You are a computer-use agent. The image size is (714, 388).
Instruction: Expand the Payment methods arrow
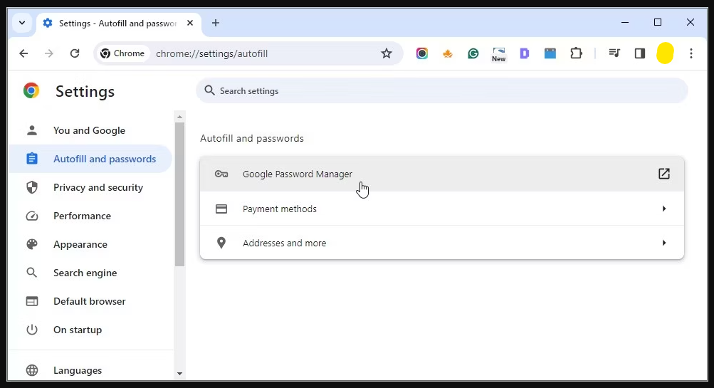[664, 209]
